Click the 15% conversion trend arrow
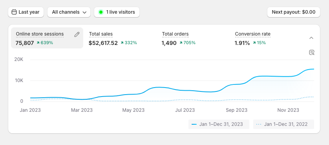Screen dimensions: 329x145 pos(254,43)
